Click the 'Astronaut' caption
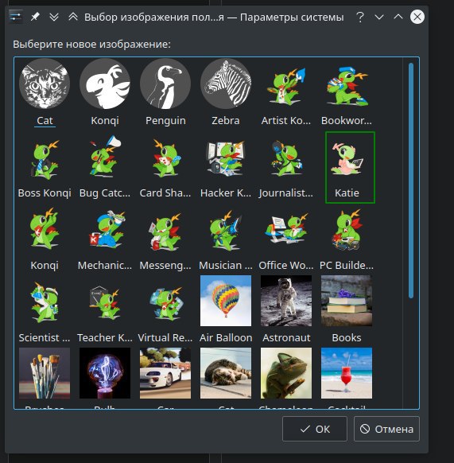The width and height of the screenshot is (454, 463). point(286,337)
